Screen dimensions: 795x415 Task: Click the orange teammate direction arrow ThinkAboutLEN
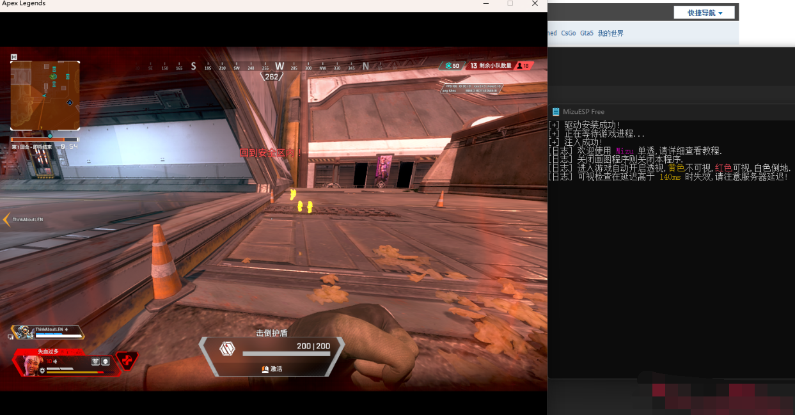tap(6, 220)
